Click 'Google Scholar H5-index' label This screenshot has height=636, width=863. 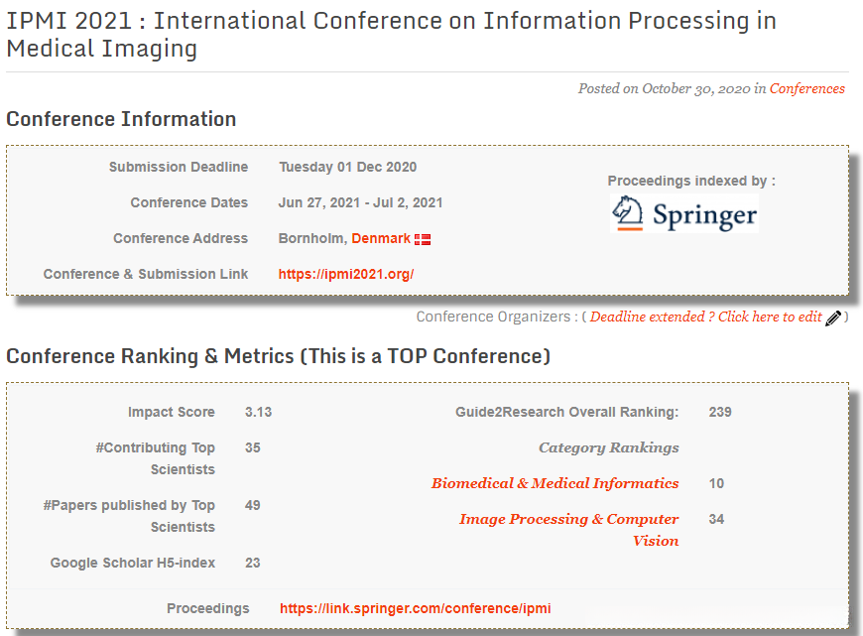[133, 563]
